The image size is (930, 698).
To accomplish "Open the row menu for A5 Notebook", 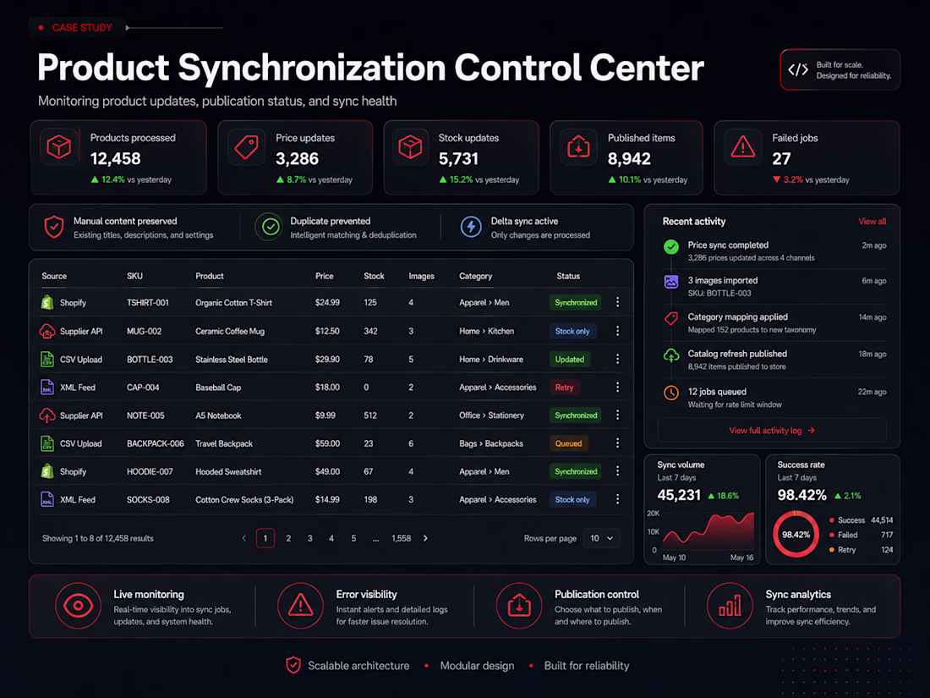I will (x=617, y=415).
